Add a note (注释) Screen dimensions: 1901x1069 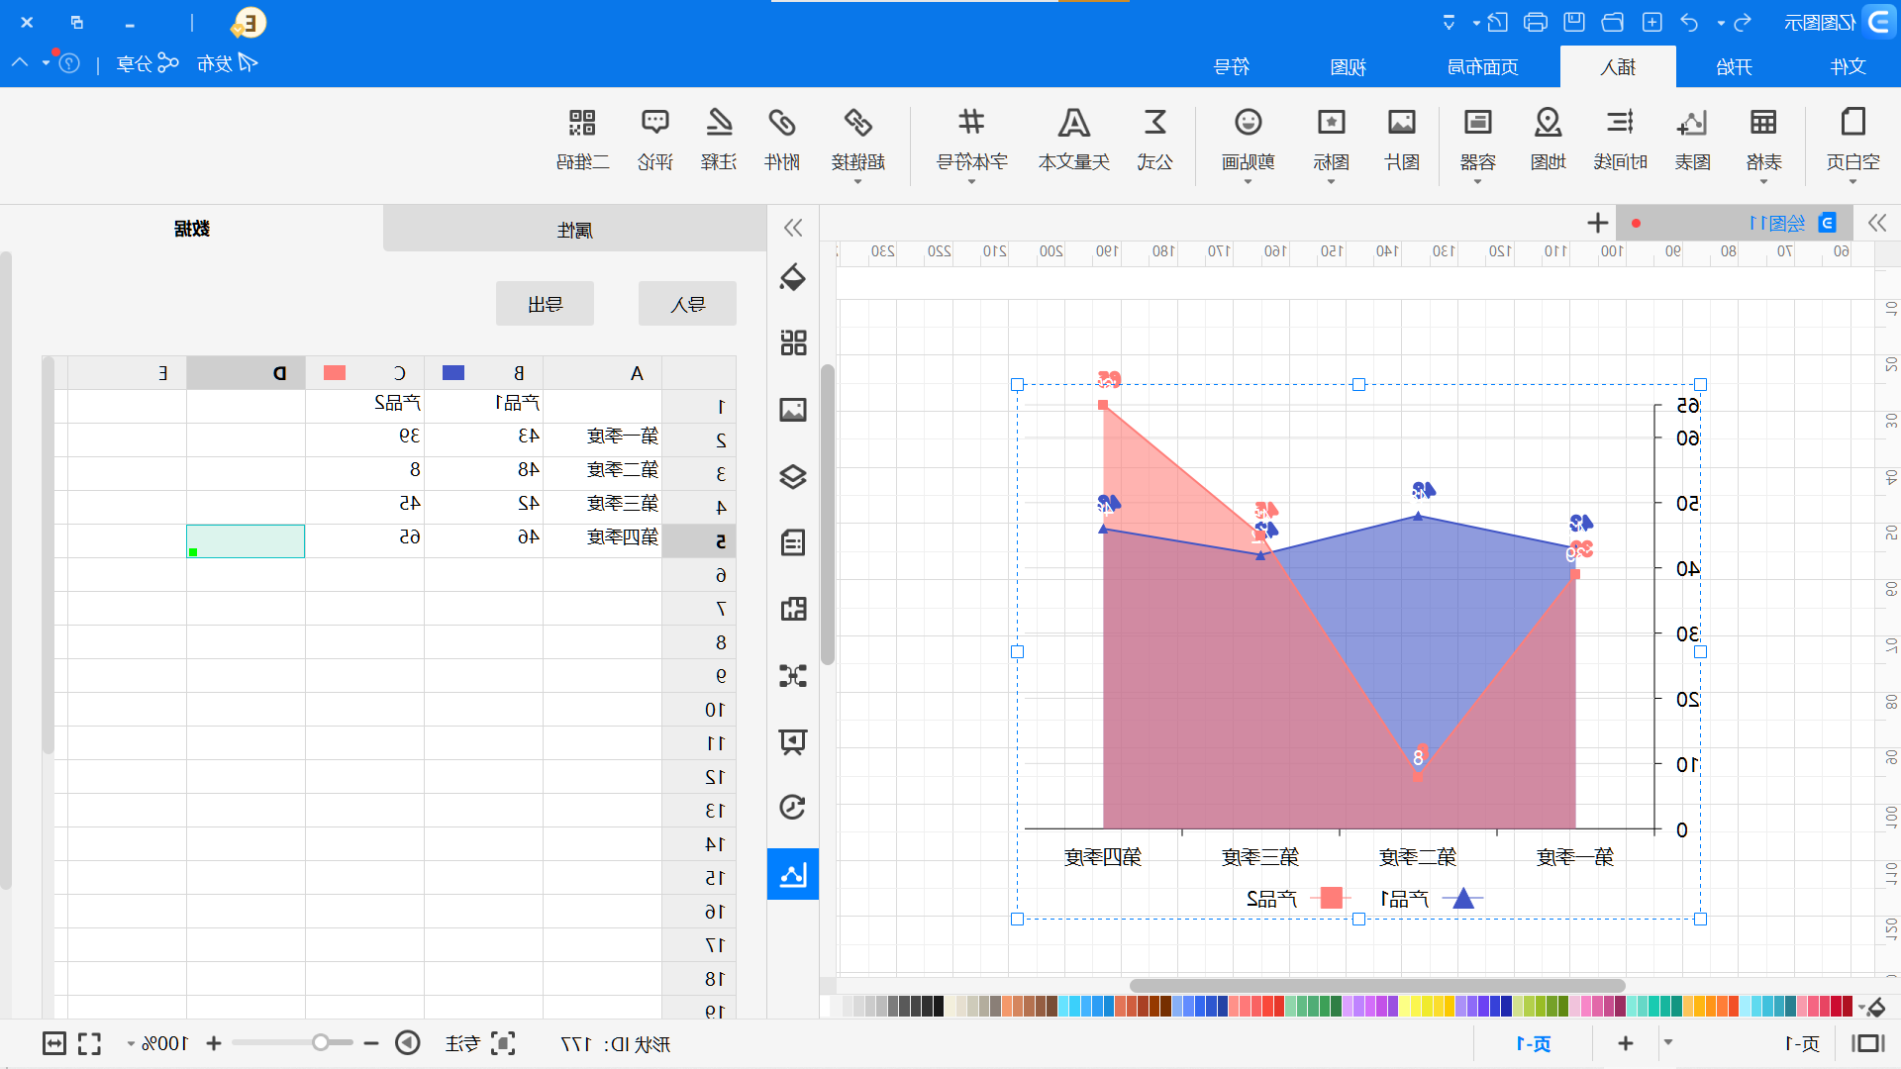click(x=719, y=139)
